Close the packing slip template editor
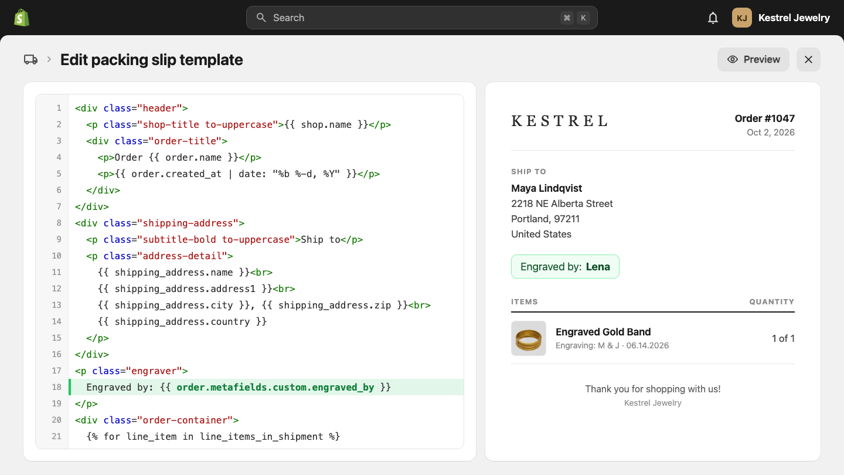 808,59
